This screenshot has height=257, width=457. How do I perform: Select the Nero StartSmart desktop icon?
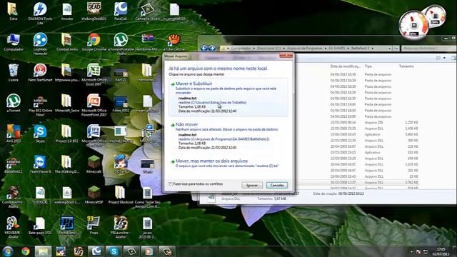40,73
